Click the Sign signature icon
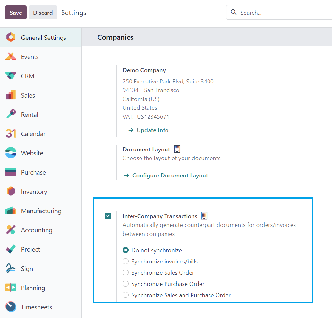 (x=11, y=268)
